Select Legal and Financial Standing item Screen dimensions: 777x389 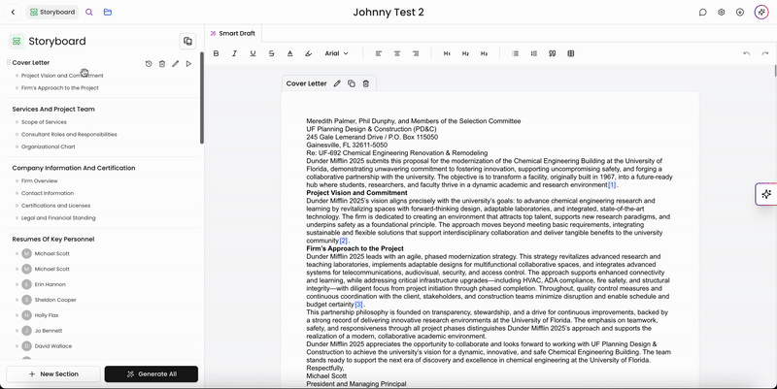tap(58, 218)
